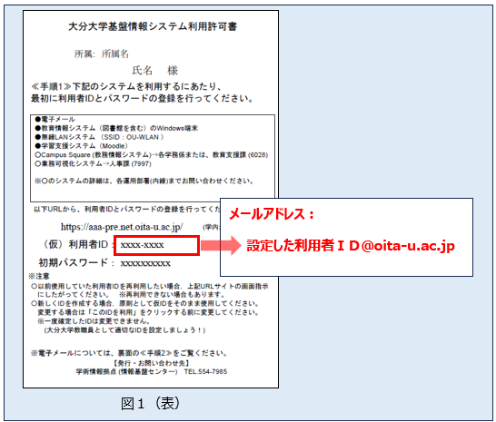Click the document title 大分大学基盤情報システム利用許可書
This screenshot has width=496, height=422.
153,26
